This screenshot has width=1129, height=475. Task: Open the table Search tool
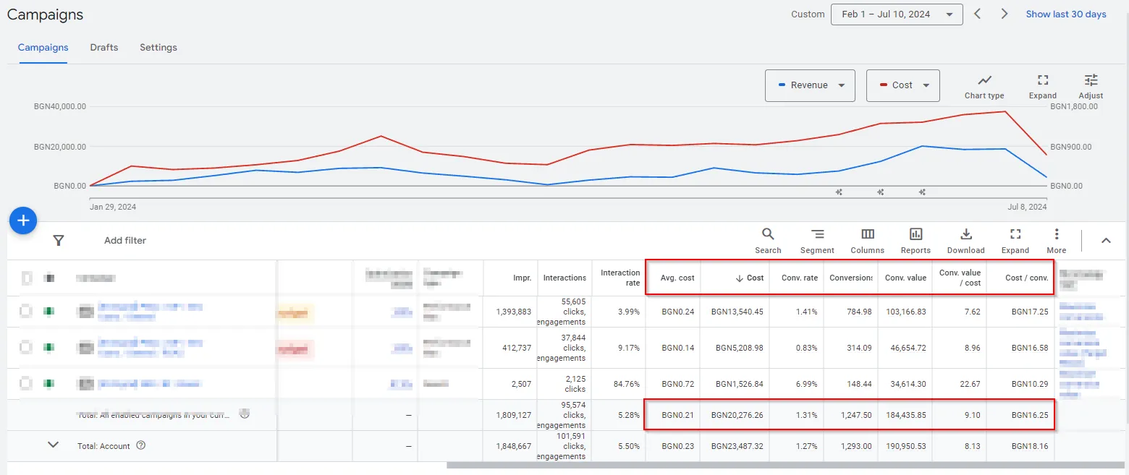[768, 240]
